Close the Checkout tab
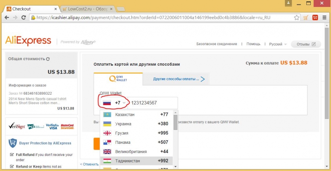Viewport: 331px width, 171px height. click(x=56, y=9)
